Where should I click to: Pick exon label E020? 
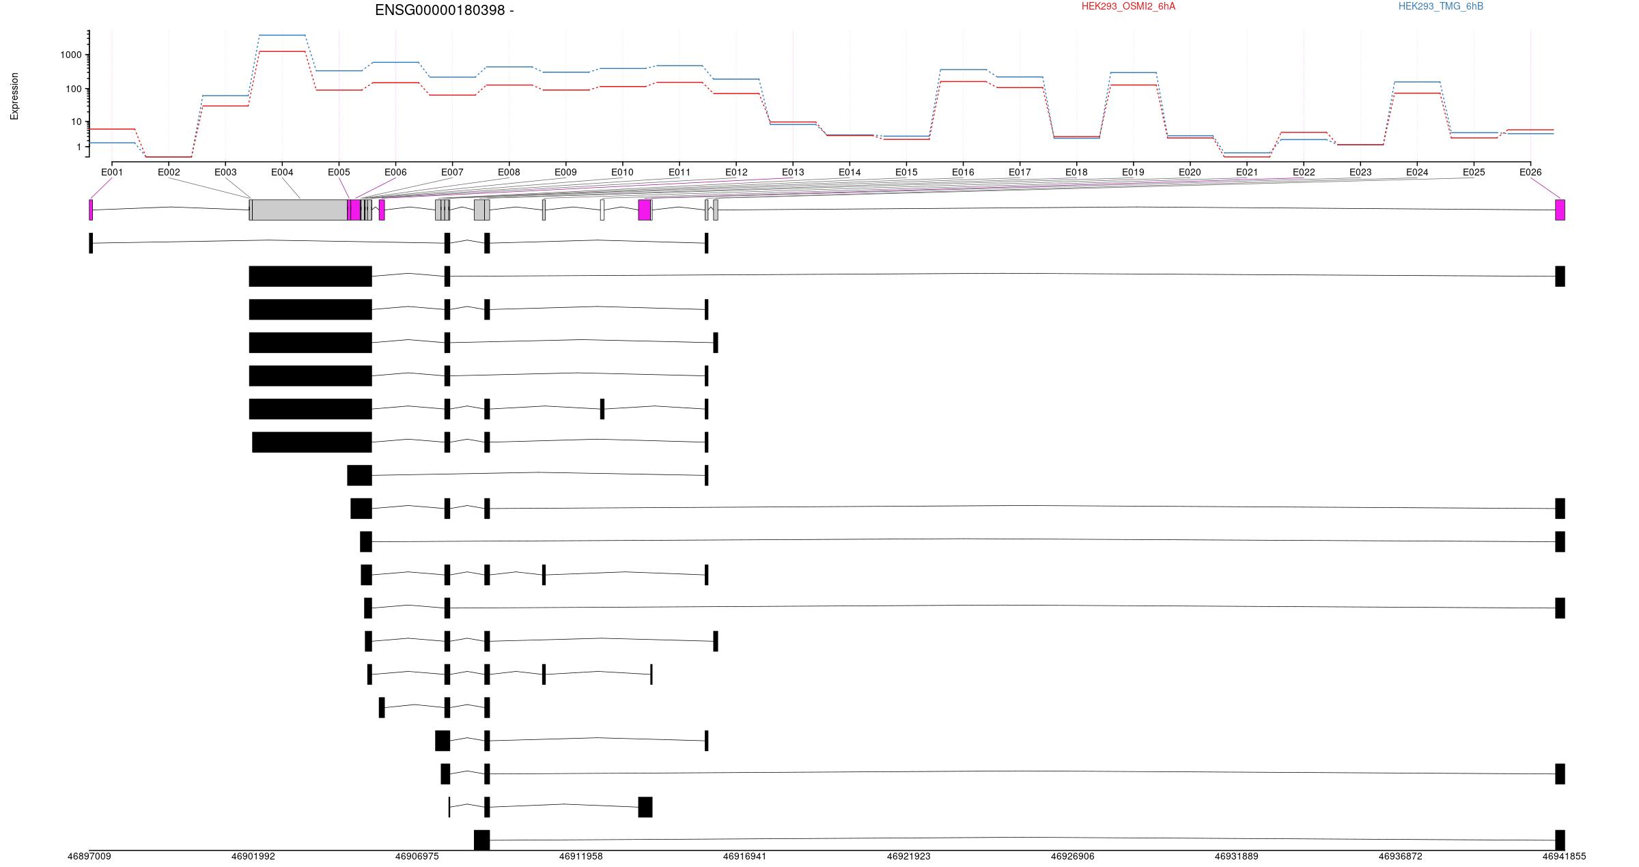1190,173
